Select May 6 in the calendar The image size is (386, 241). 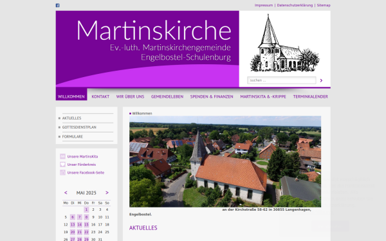point(72,217)
